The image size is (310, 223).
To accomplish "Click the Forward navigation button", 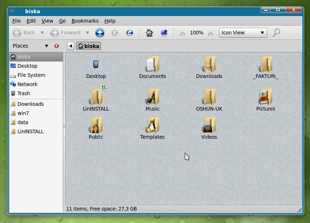I will point(65,33).
